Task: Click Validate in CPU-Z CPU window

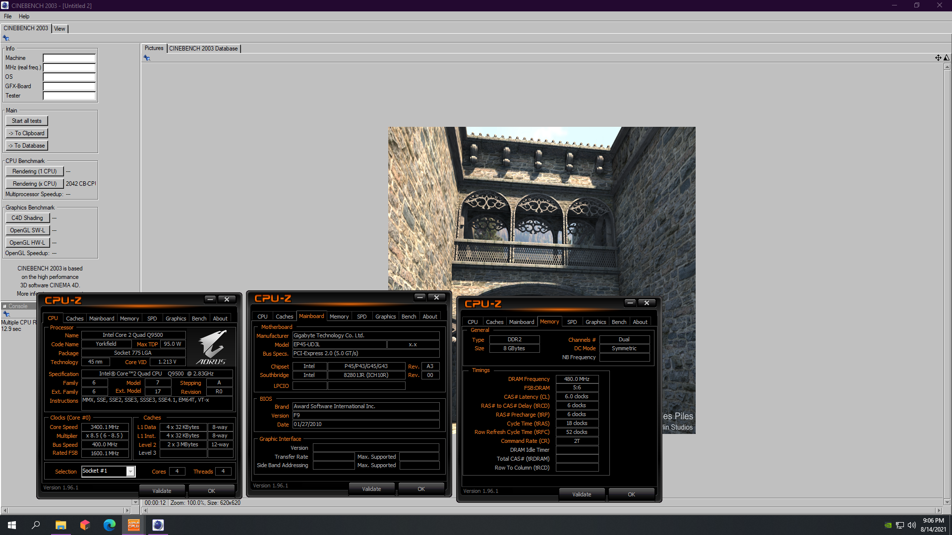Action: [162, 491]
